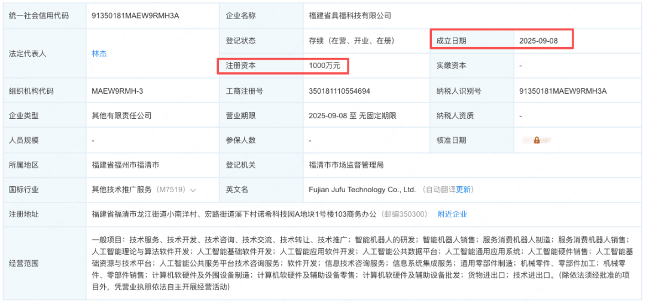Select company name 福建省具福科技有限公司

[x=350, y=16]
